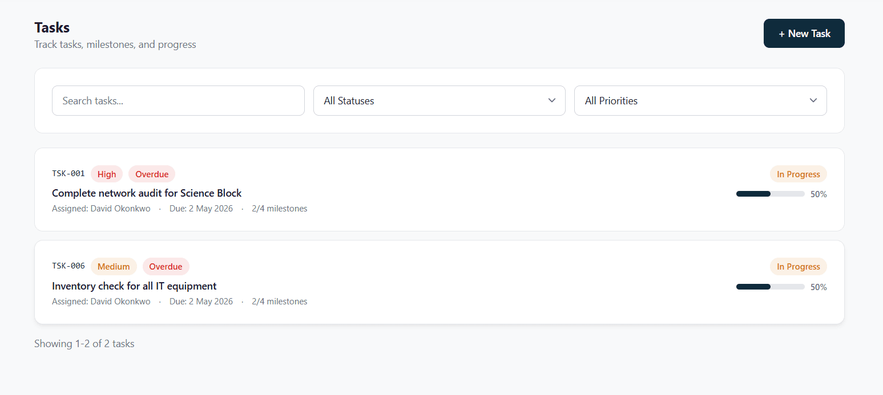Click the TSK-001 task ID
Screen dimensions: 883x395
pos(68,174)
